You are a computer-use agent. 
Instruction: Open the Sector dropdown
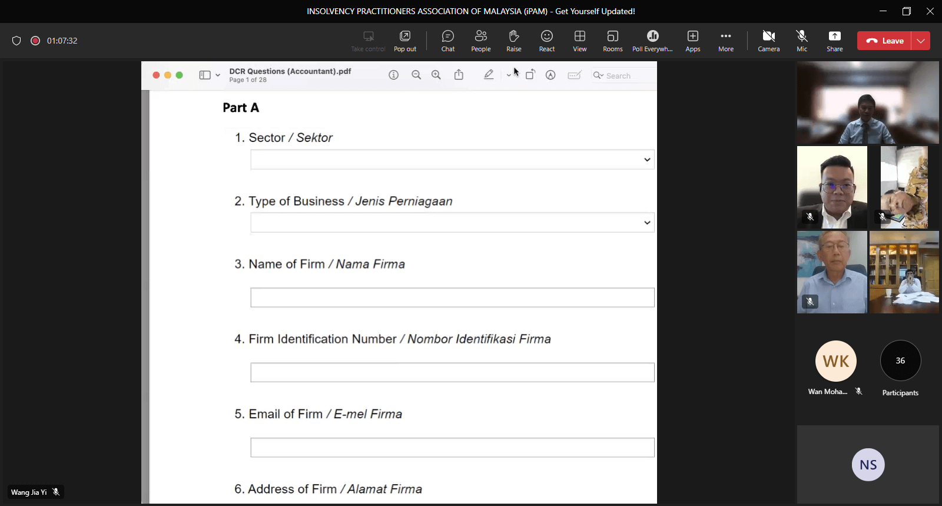click(x=452, y=160)
